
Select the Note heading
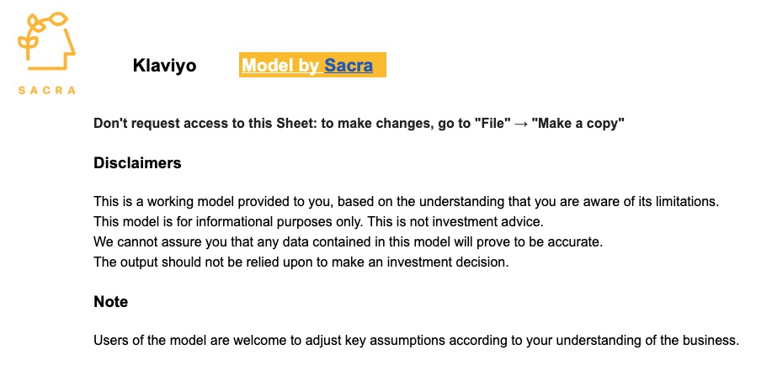click(x=111, y=302)
